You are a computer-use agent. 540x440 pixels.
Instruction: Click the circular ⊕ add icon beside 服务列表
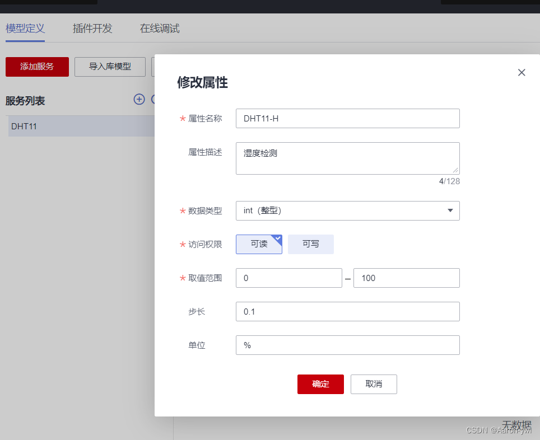(139, 99)
